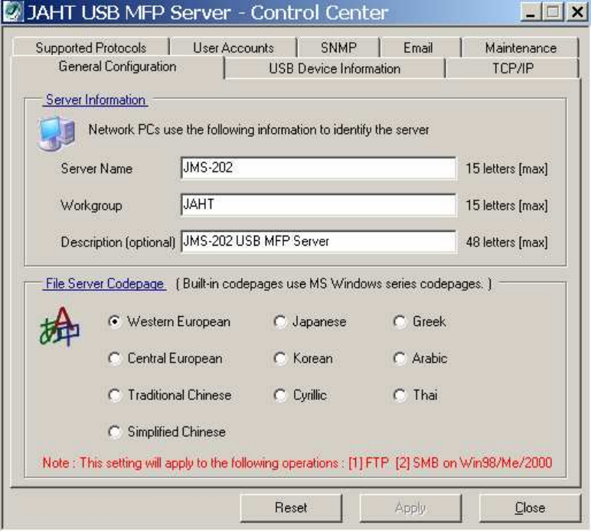Select the Korean codepage option
Viewport: 591px width, 531px height.
(x=303, y=358)
